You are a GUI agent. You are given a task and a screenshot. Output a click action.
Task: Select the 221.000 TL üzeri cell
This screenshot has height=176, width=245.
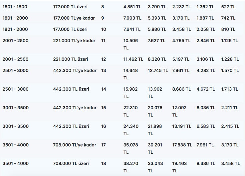(71, 59)
